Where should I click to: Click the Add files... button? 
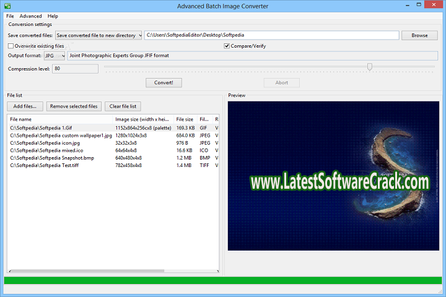point(25,106)
